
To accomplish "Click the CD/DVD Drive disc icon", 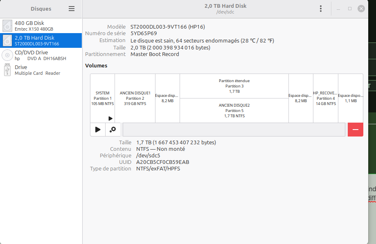I will [x=7, y=55].
